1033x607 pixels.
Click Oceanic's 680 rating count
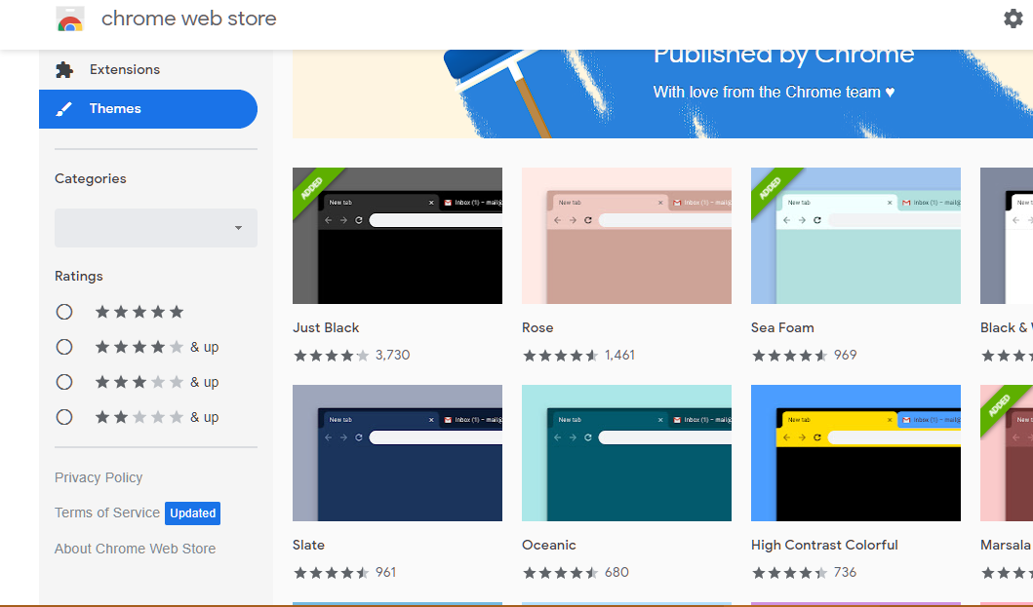(x=616, y=572)
